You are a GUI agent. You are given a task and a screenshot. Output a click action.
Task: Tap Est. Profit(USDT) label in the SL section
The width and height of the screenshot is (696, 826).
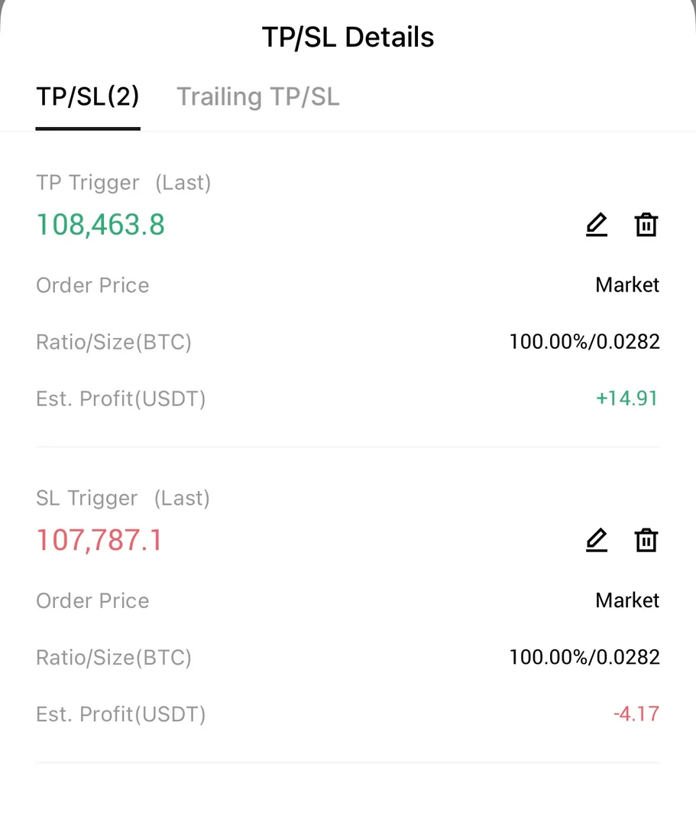(121, 714)
